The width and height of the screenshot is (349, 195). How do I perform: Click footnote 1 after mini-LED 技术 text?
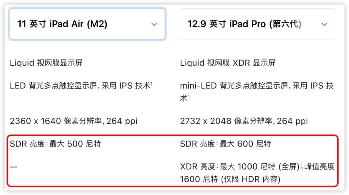point(188,96)
